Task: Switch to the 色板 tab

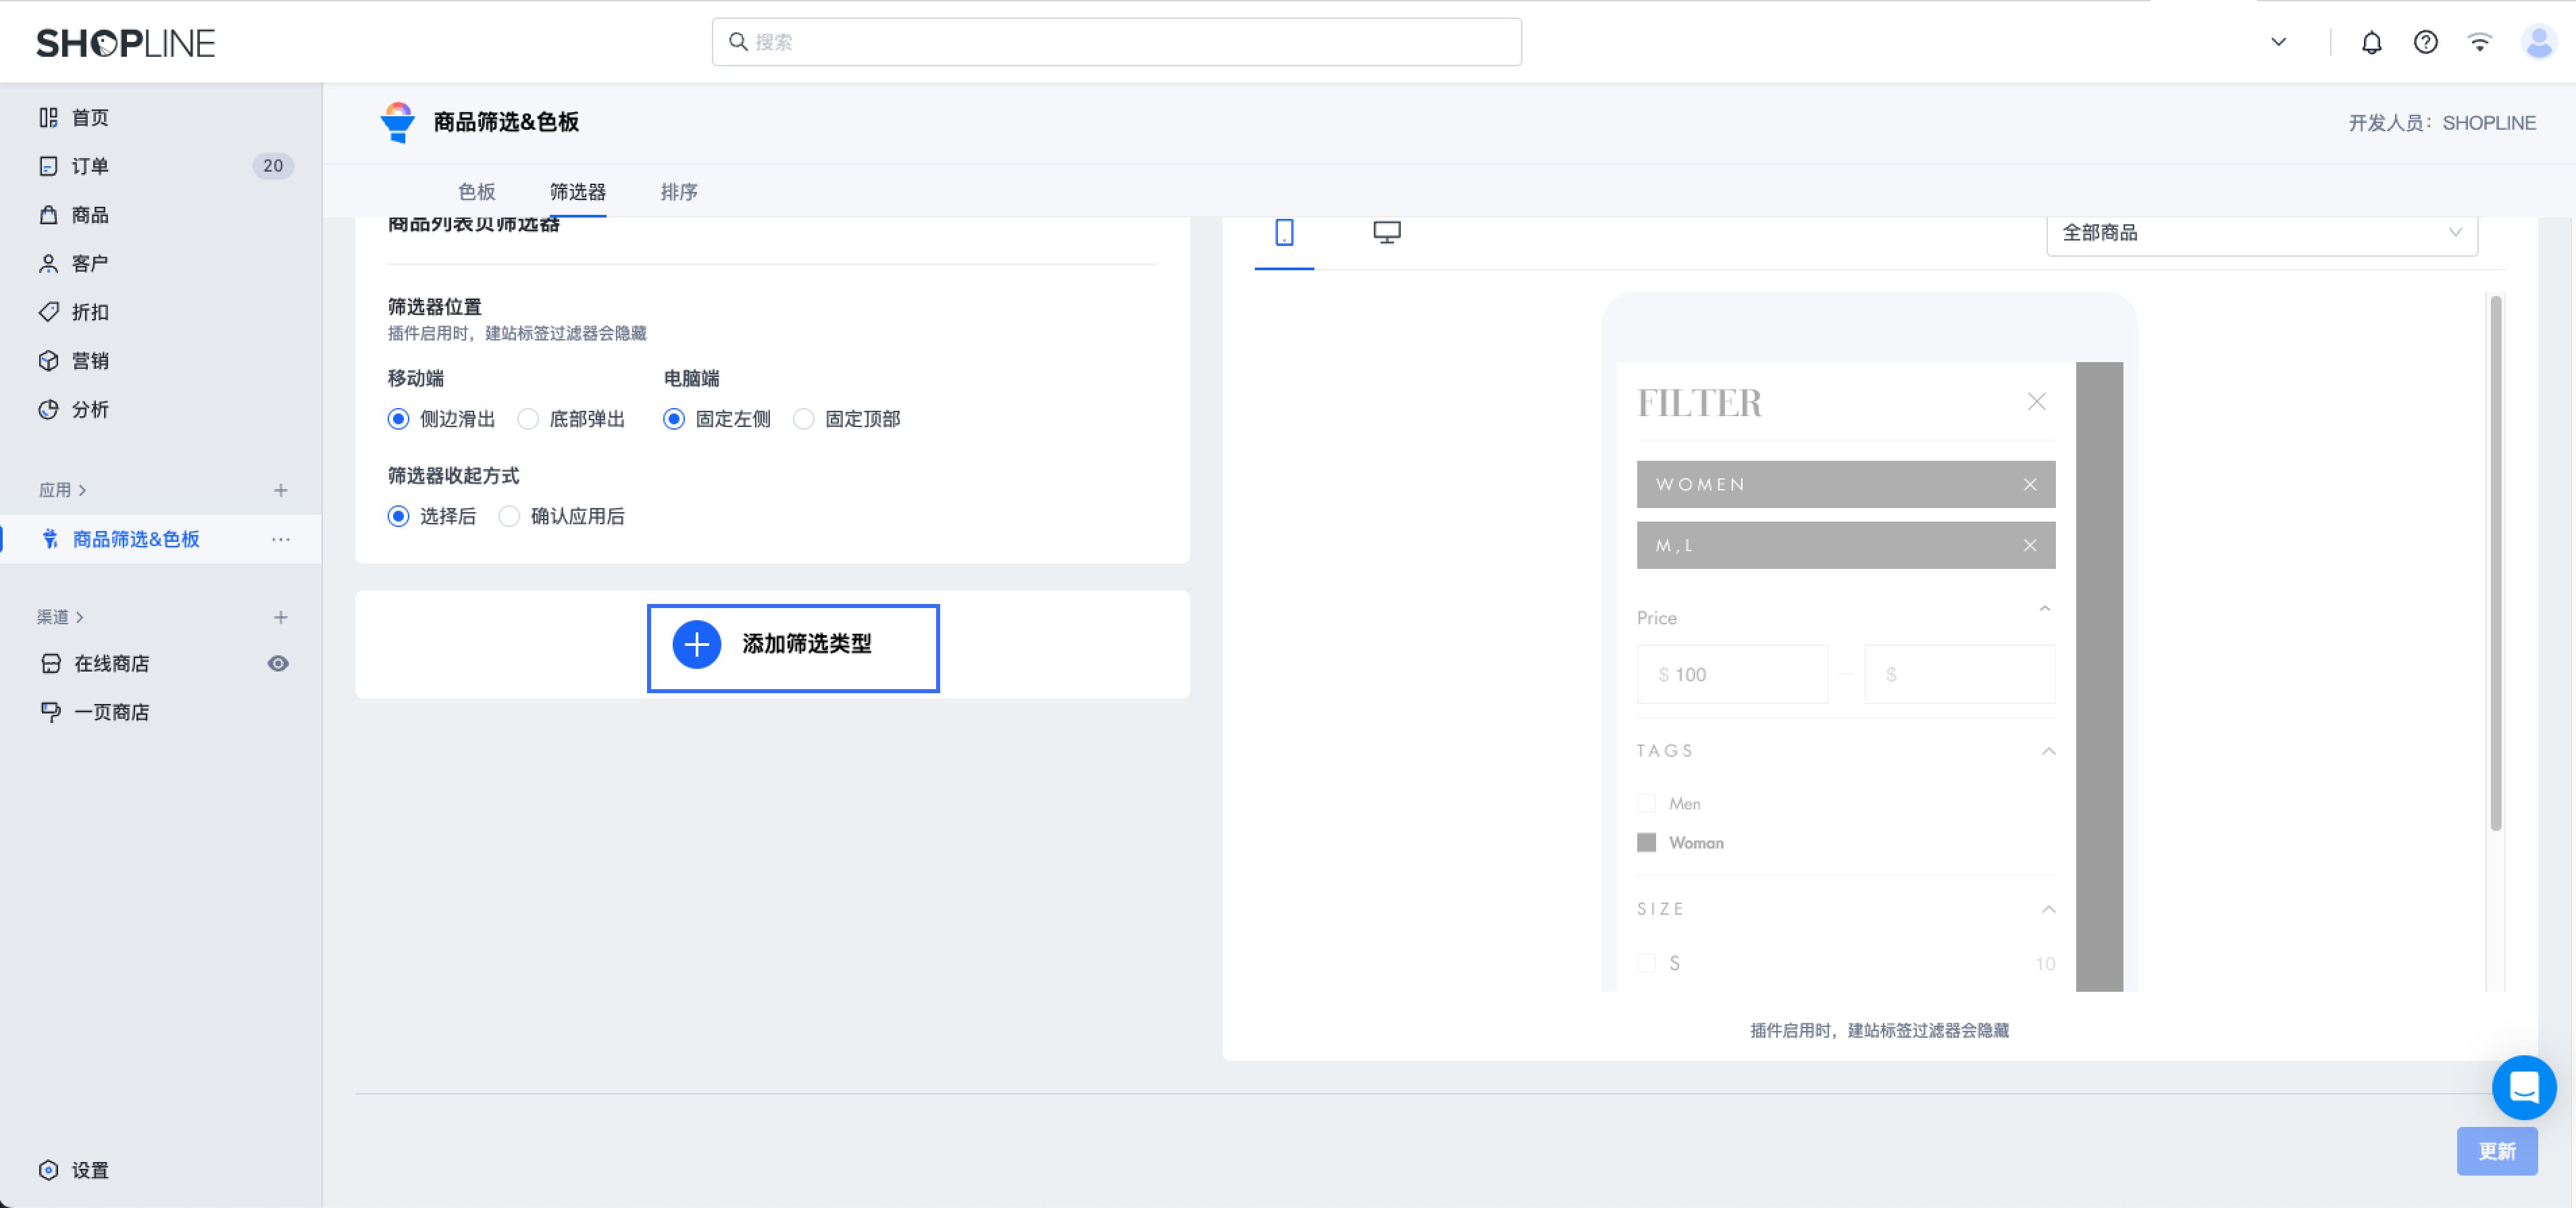Action: tap(477, 192)
